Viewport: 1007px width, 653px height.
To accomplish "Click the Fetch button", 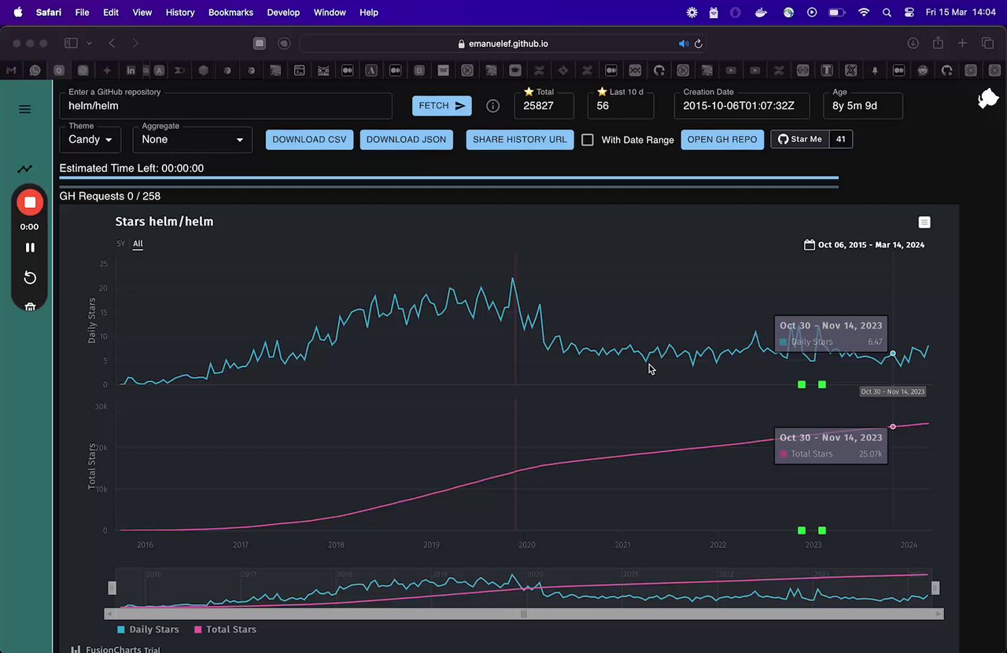I will tap(442, 106).
